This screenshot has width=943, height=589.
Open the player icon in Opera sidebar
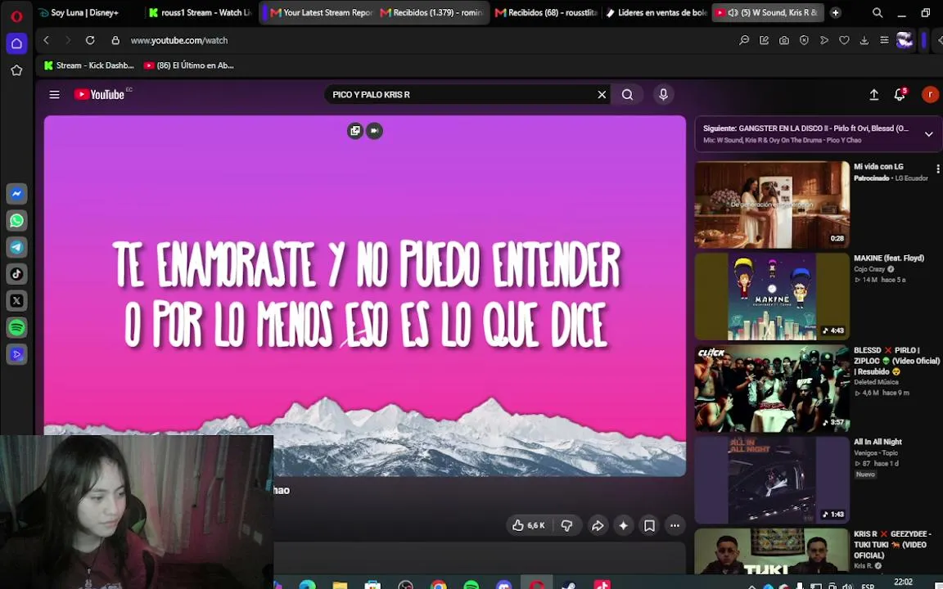point(16,354)
